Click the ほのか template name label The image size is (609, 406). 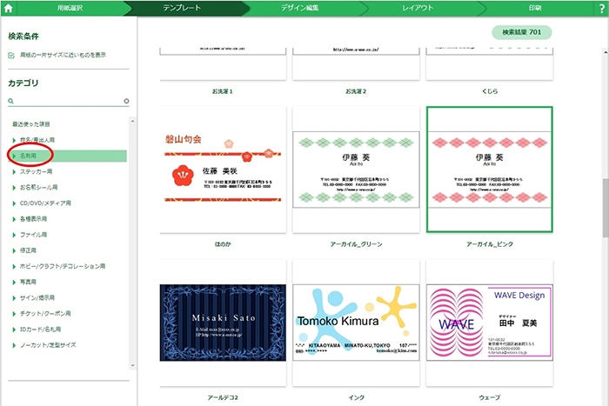[223, 244]
